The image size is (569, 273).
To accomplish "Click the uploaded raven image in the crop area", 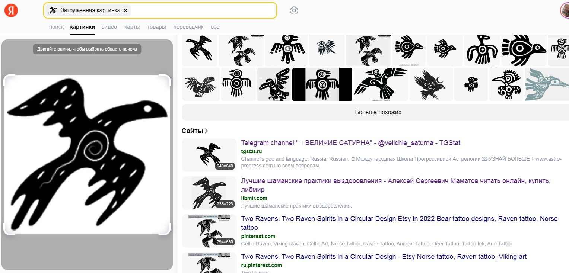I will pyautogui.click(x=87, y=155).
